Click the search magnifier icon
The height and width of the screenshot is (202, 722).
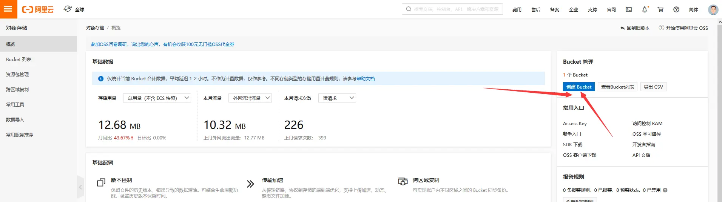click(x=409, y=9)
